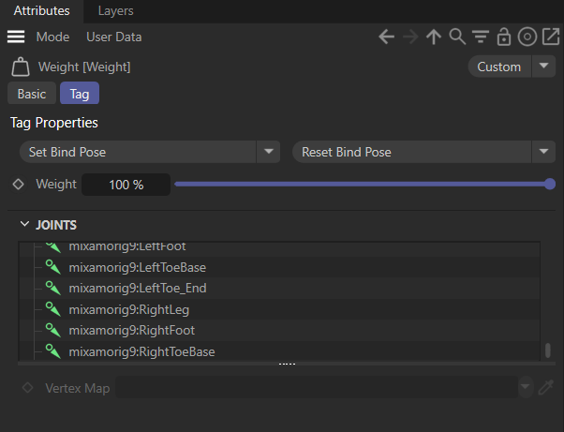Click the up arrow navigation icon
This screenshot has width=564, height=432.
(433, 37)
